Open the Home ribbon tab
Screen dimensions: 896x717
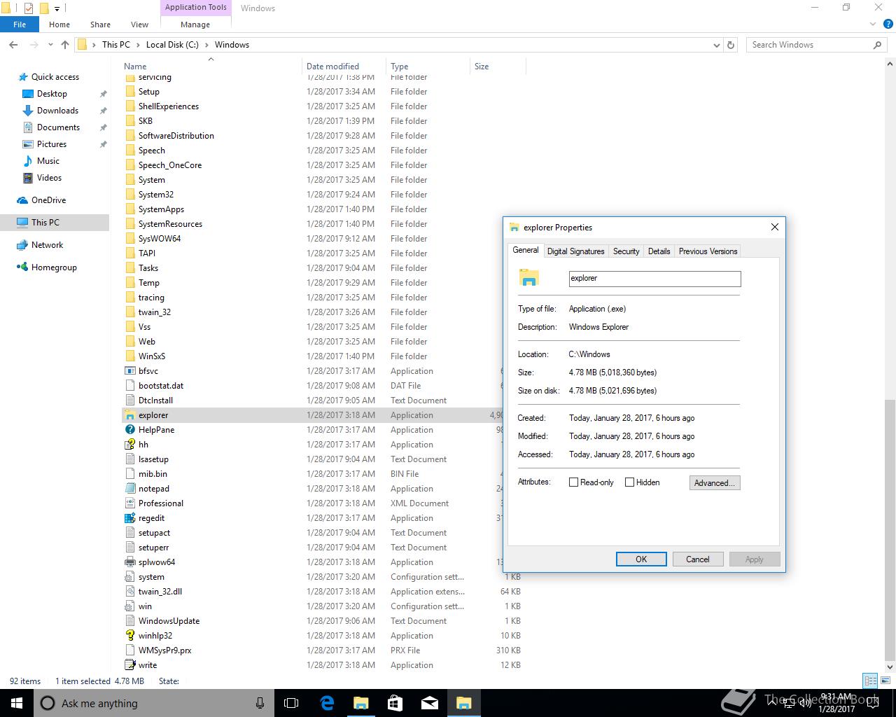(59, 24)
